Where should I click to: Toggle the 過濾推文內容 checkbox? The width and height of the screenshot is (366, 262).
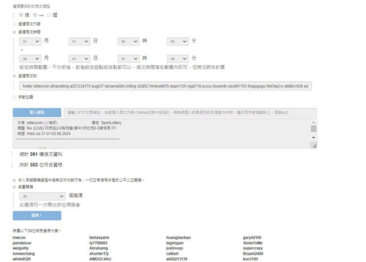coord(14,24)
